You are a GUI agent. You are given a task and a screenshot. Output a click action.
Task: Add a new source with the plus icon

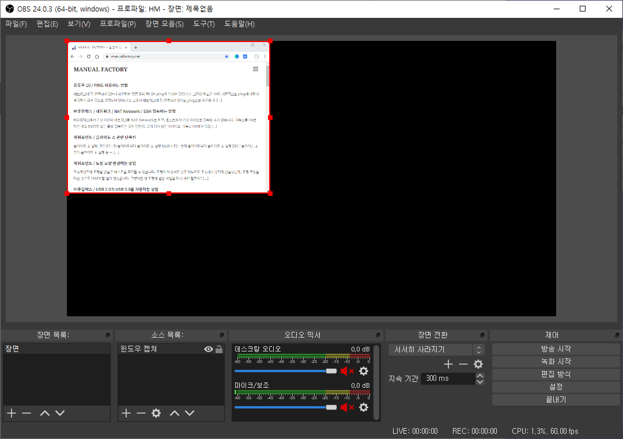tap(126, 413)
